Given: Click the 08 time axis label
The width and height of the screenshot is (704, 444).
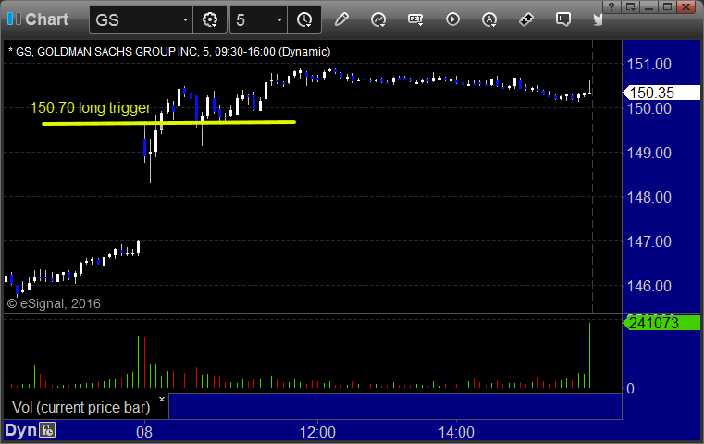Looking at the screenshot, I should 144,432.
